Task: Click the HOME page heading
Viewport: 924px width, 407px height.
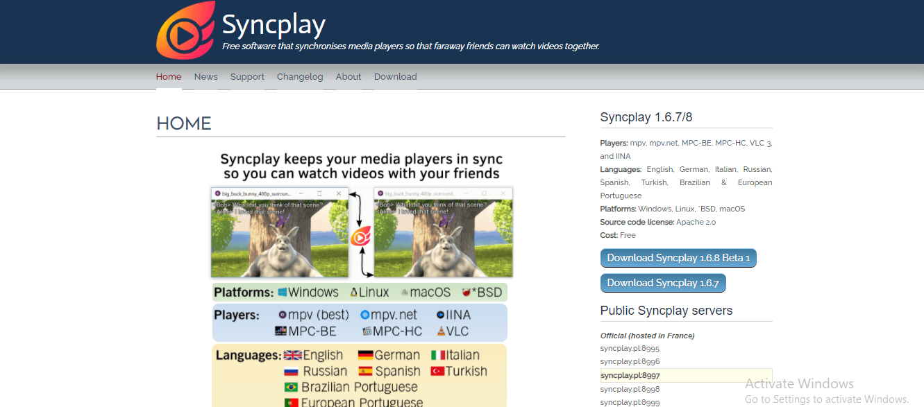Action: (x=184, y=123)
